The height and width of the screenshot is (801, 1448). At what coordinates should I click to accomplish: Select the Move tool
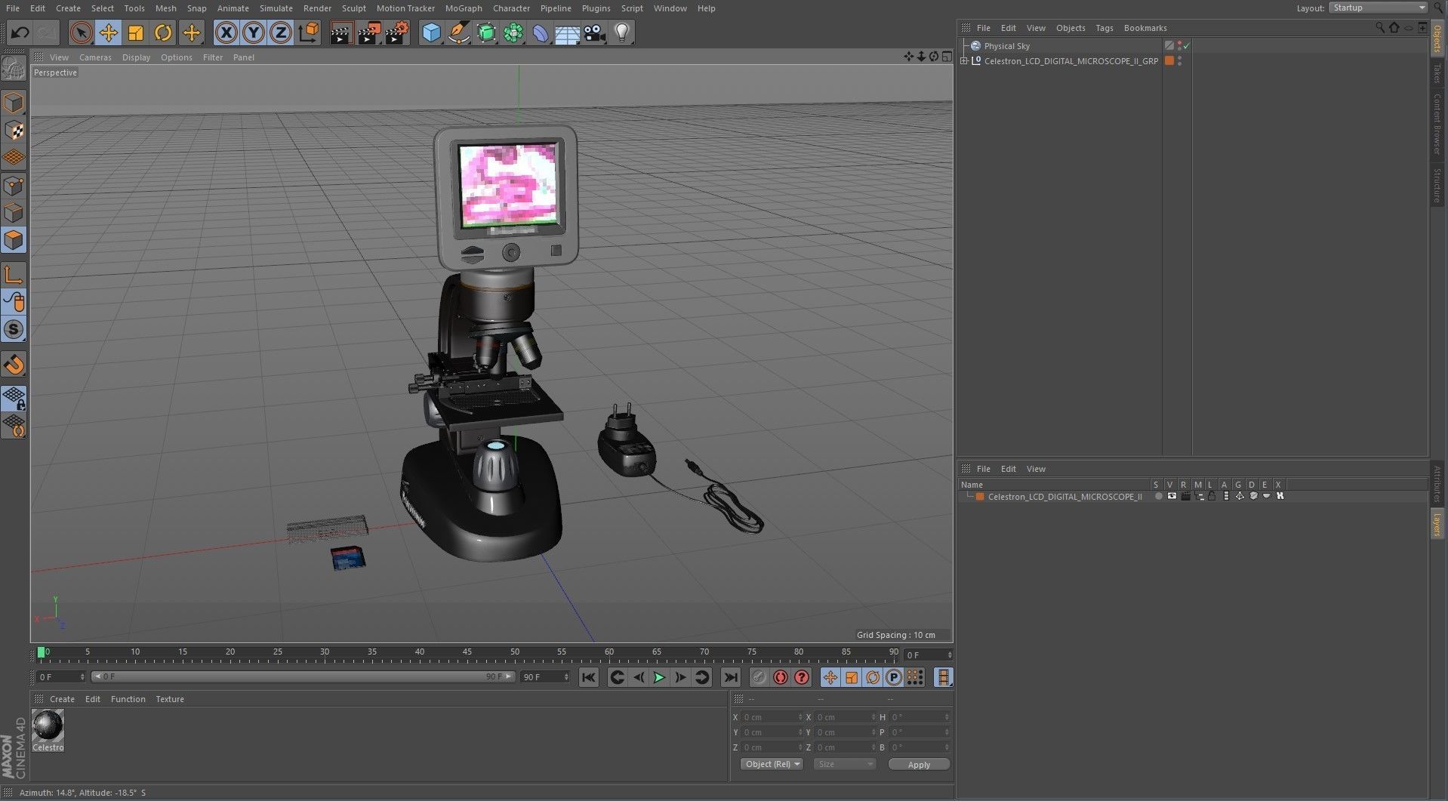click(x=108, y=32)
